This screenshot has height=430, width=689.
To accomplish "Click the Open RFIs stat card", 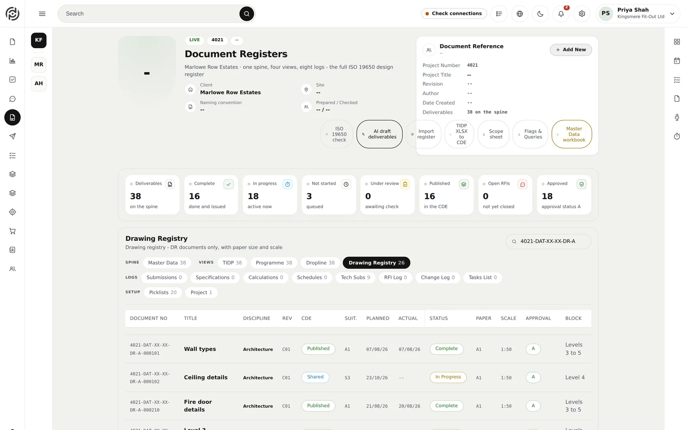I will tap(505, 195).
